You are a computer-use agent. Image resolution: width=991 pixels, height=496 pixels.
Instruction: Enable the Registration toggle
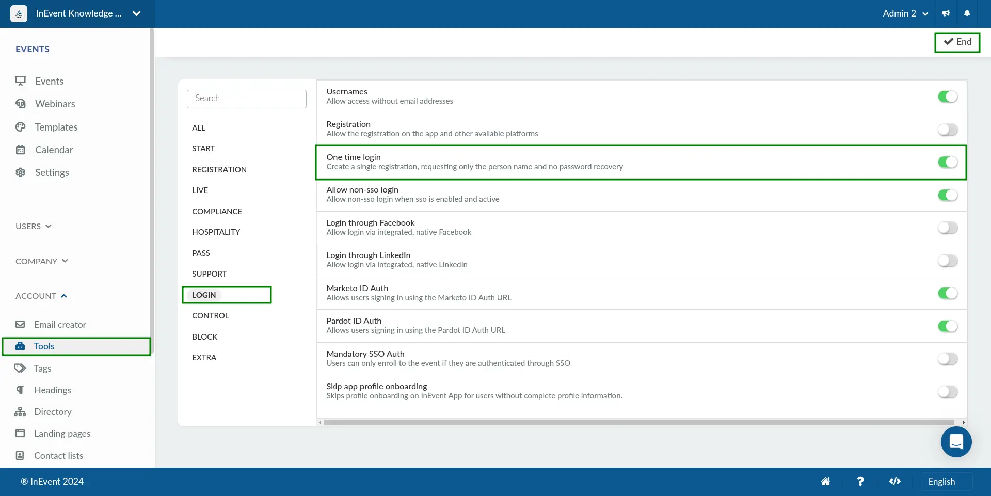pyautogui.click(x=948, y=130)
